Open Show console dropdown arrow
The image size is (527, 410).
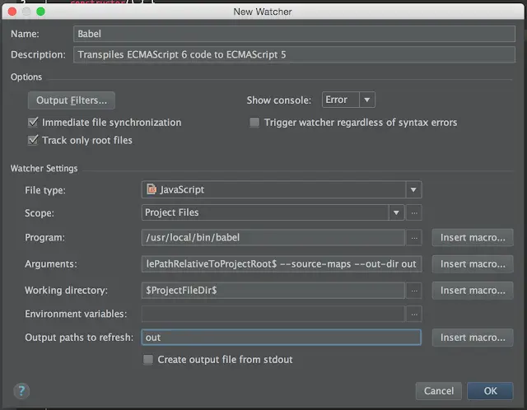367,100
